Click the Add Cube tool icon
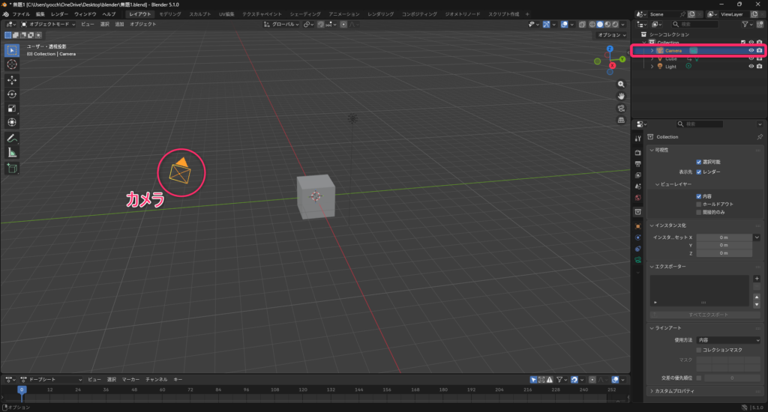Screen dimensions: 768x412 pos(12,169)
